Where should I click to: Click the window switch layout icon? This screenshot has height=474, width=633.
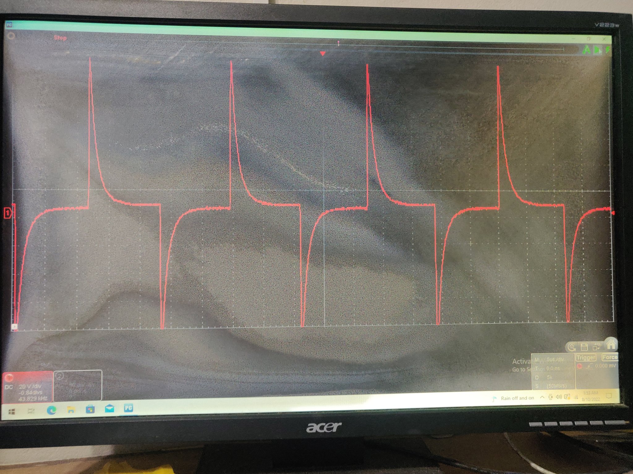point(597,347)
